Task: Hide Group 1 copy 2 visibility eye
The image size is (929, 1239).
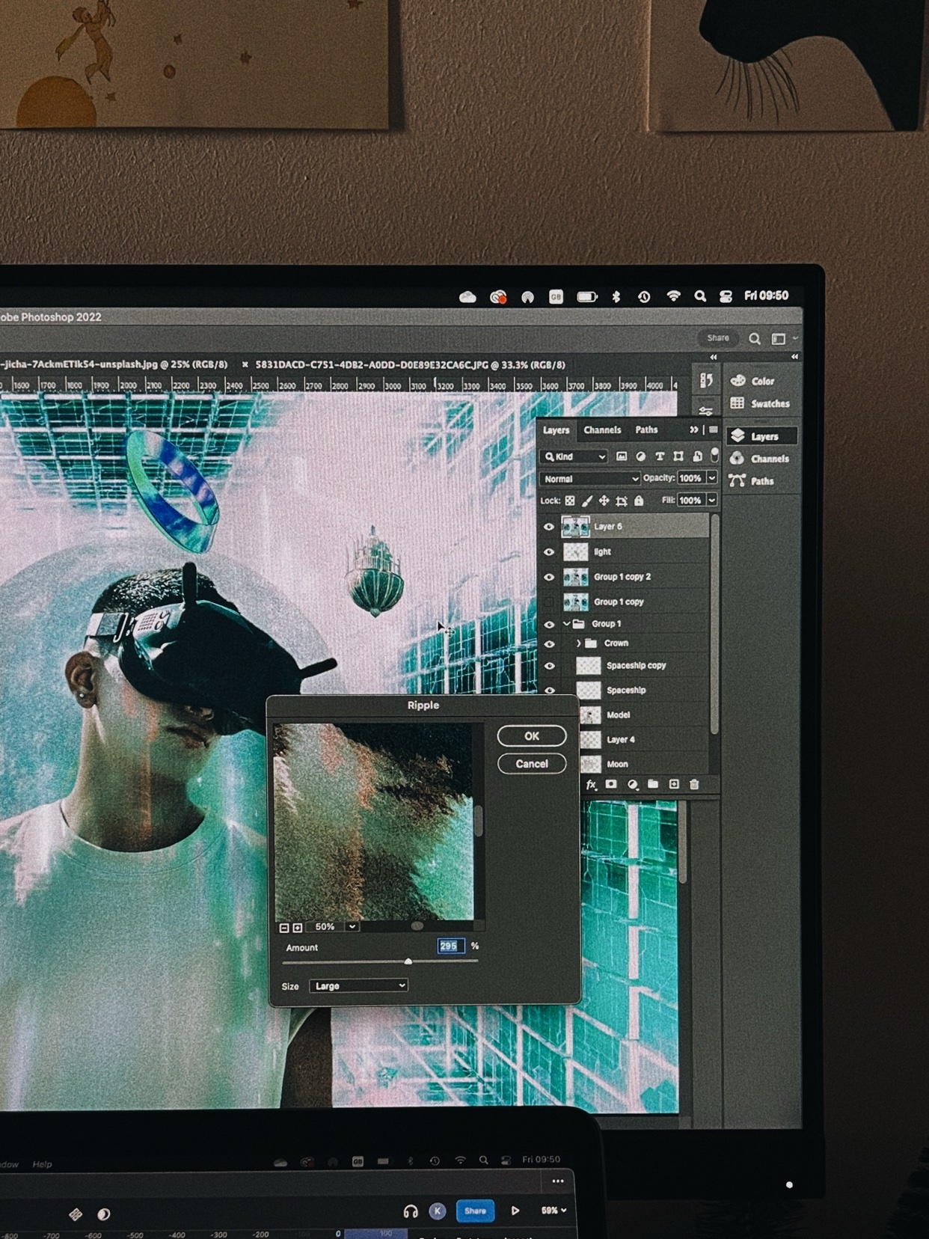Action: click(549, 577)
